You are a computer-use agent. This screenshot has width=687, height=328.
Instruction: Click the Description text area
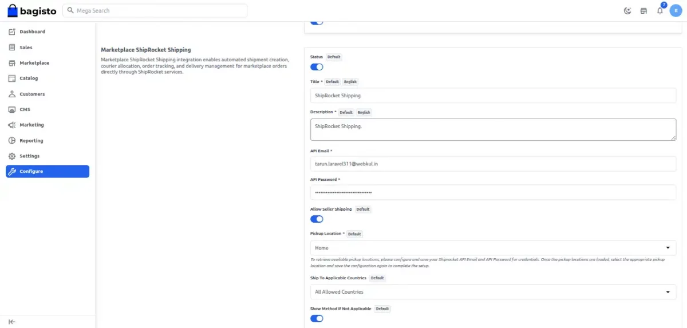point(493,129)
